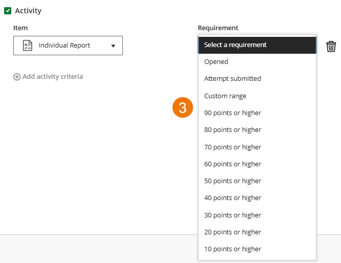Click the Individual Report document icon

[28, 46]
